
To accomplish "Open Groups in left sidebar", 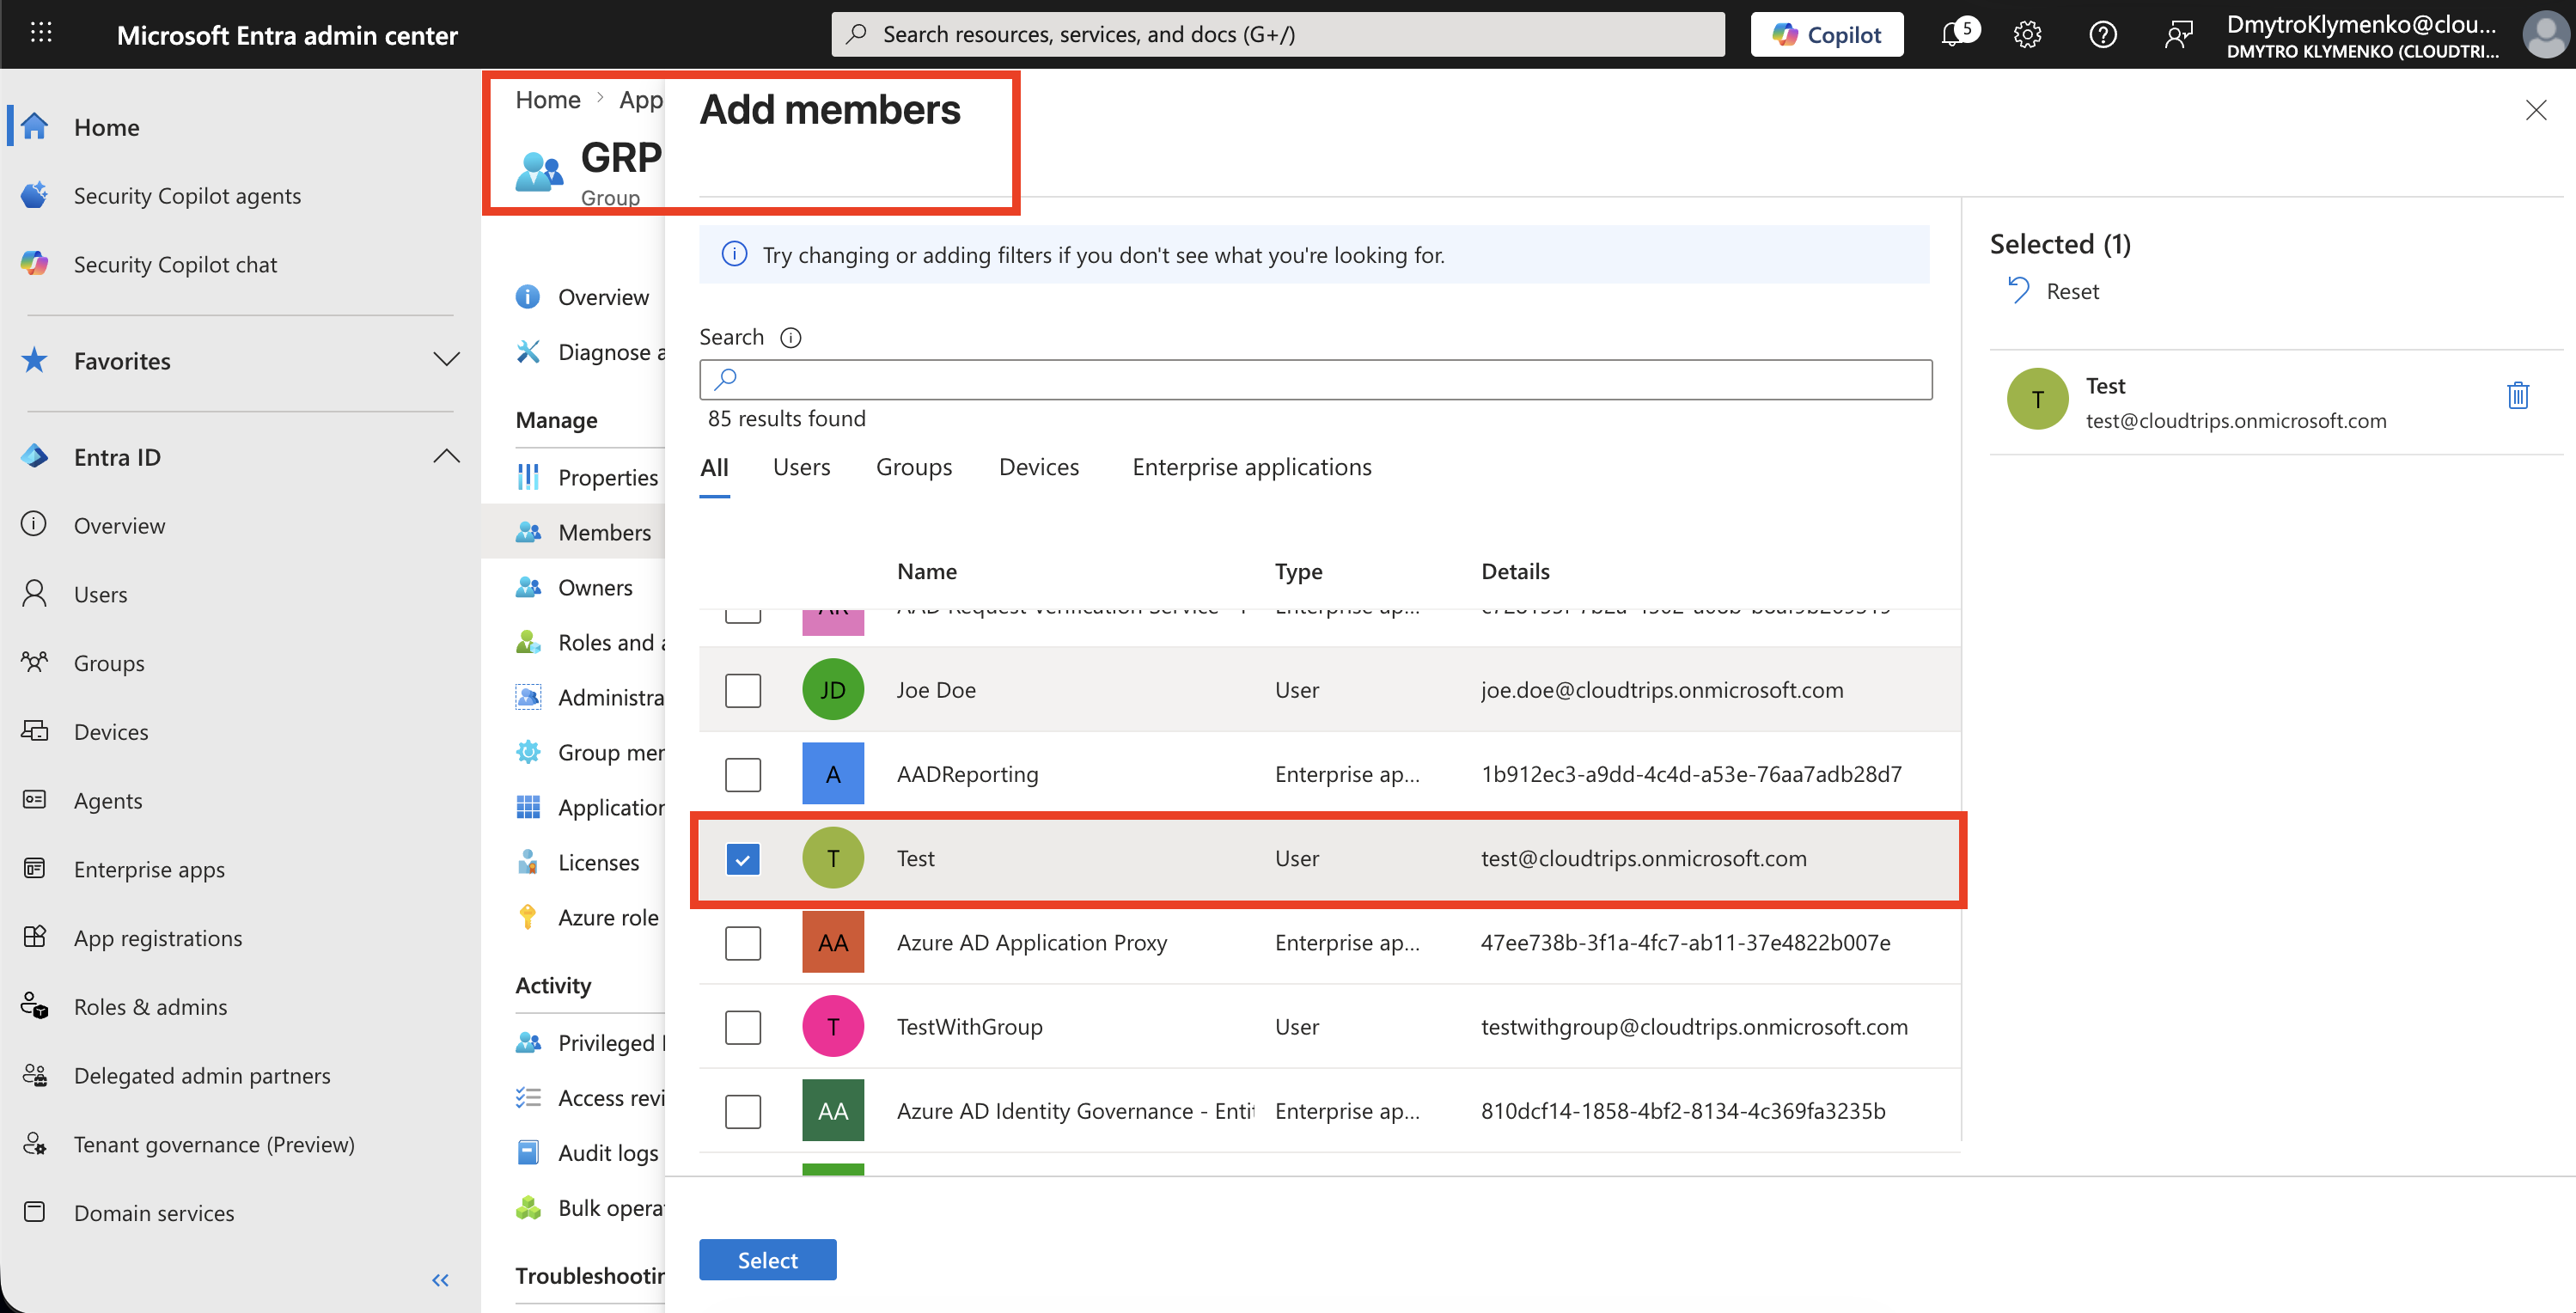I will (x=108, y=663).
